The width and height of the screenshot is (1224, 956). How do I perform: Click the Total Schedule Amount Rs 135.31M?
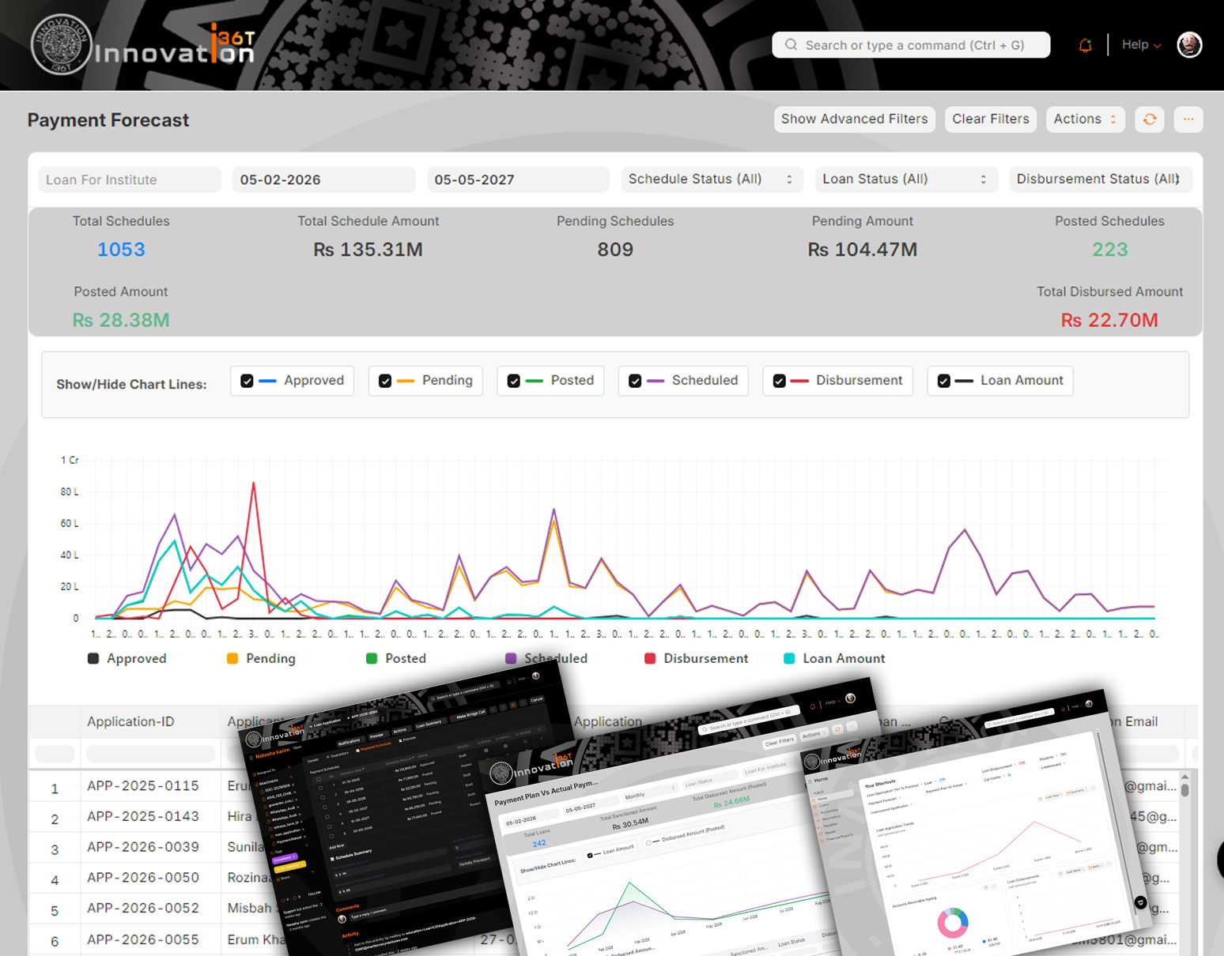click(368, 250)
